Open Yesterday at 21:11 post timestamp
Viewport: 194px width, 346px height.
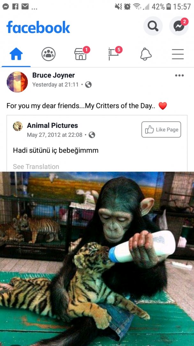click(56, 85)
